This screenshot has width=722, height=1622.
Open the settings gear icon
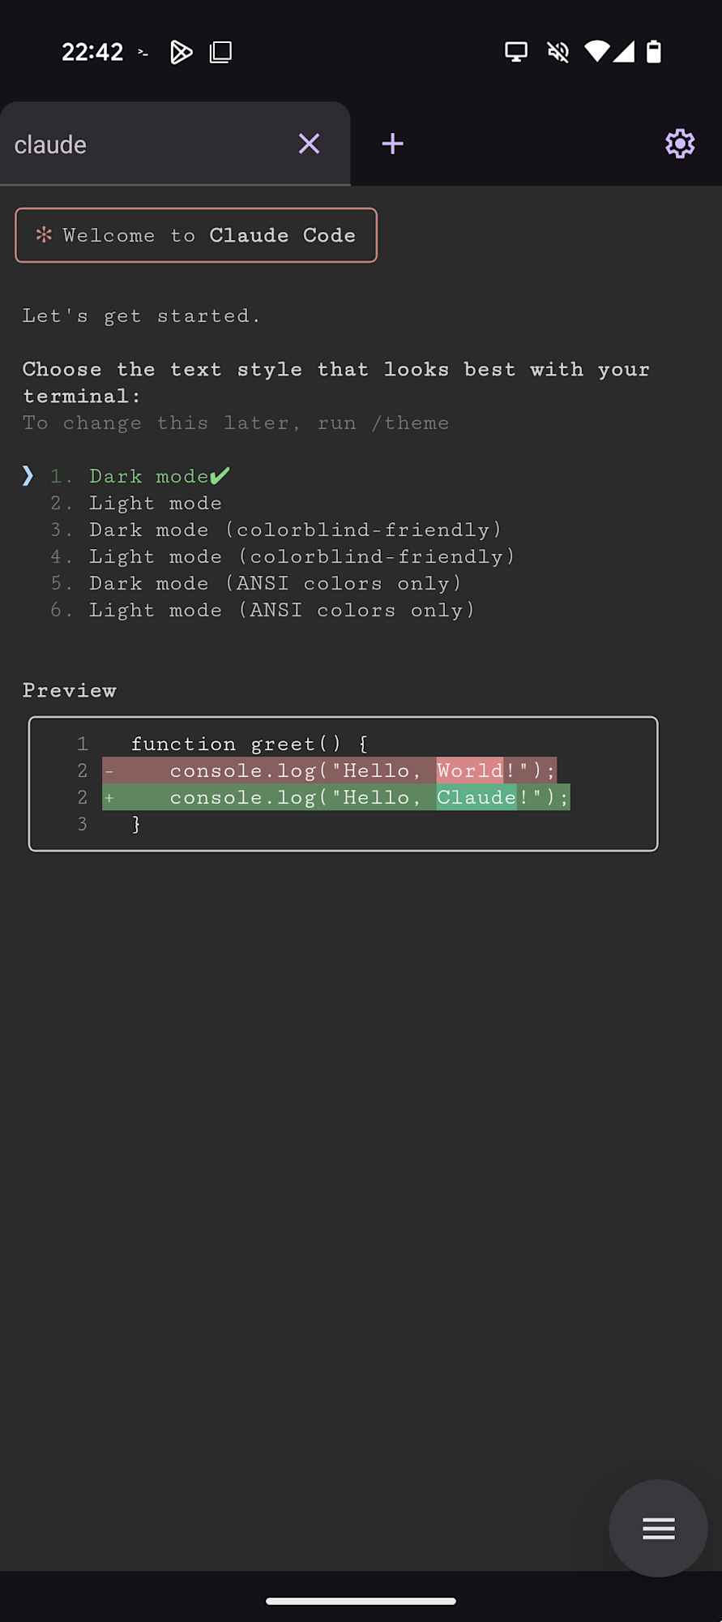pyautogui.click(x=680, y=144)
